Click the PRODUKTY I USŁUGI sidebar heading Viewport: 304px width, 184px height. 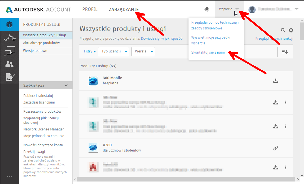42,24
